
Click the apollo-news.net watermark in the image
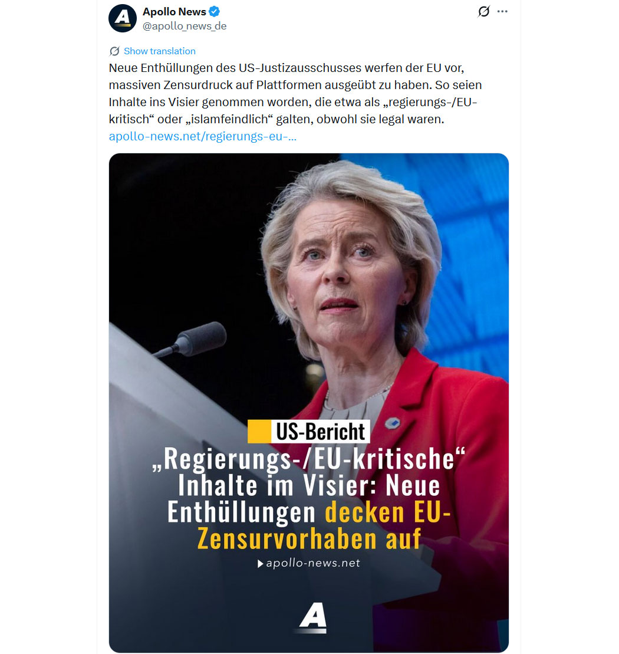312,563
